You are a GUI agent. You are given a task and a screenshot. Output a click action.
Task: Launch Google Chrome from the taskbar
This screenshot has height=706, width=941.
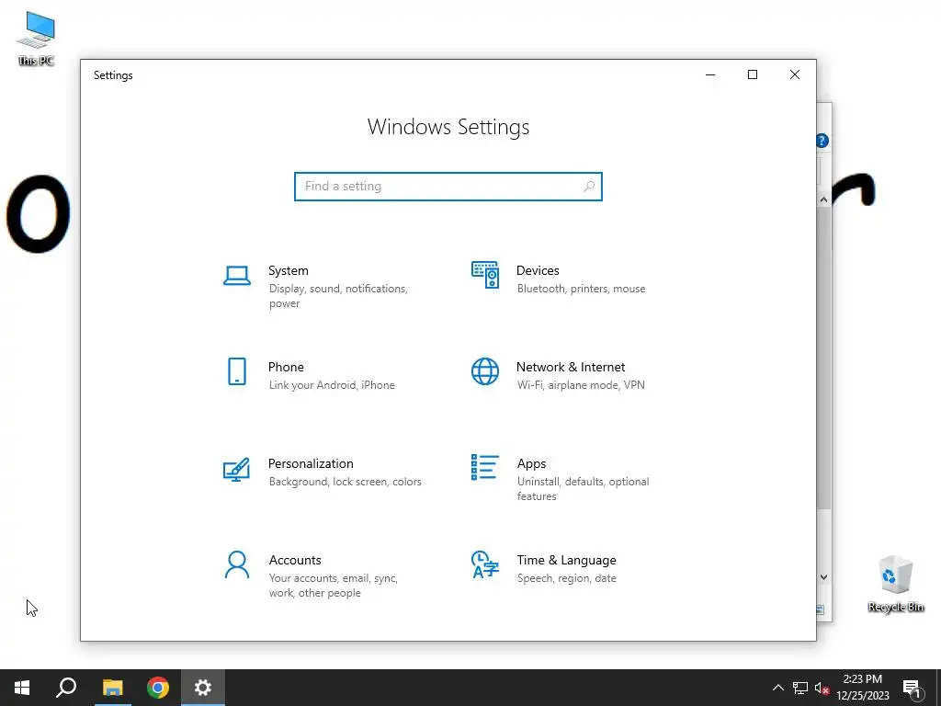158,688
